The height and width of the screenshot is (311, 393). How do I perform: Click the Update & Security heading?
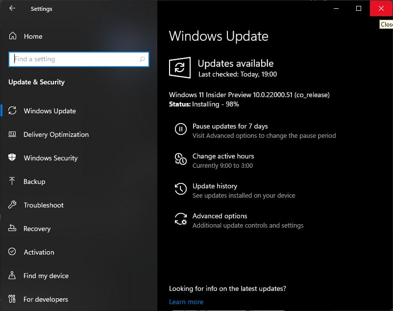[36, 82]
